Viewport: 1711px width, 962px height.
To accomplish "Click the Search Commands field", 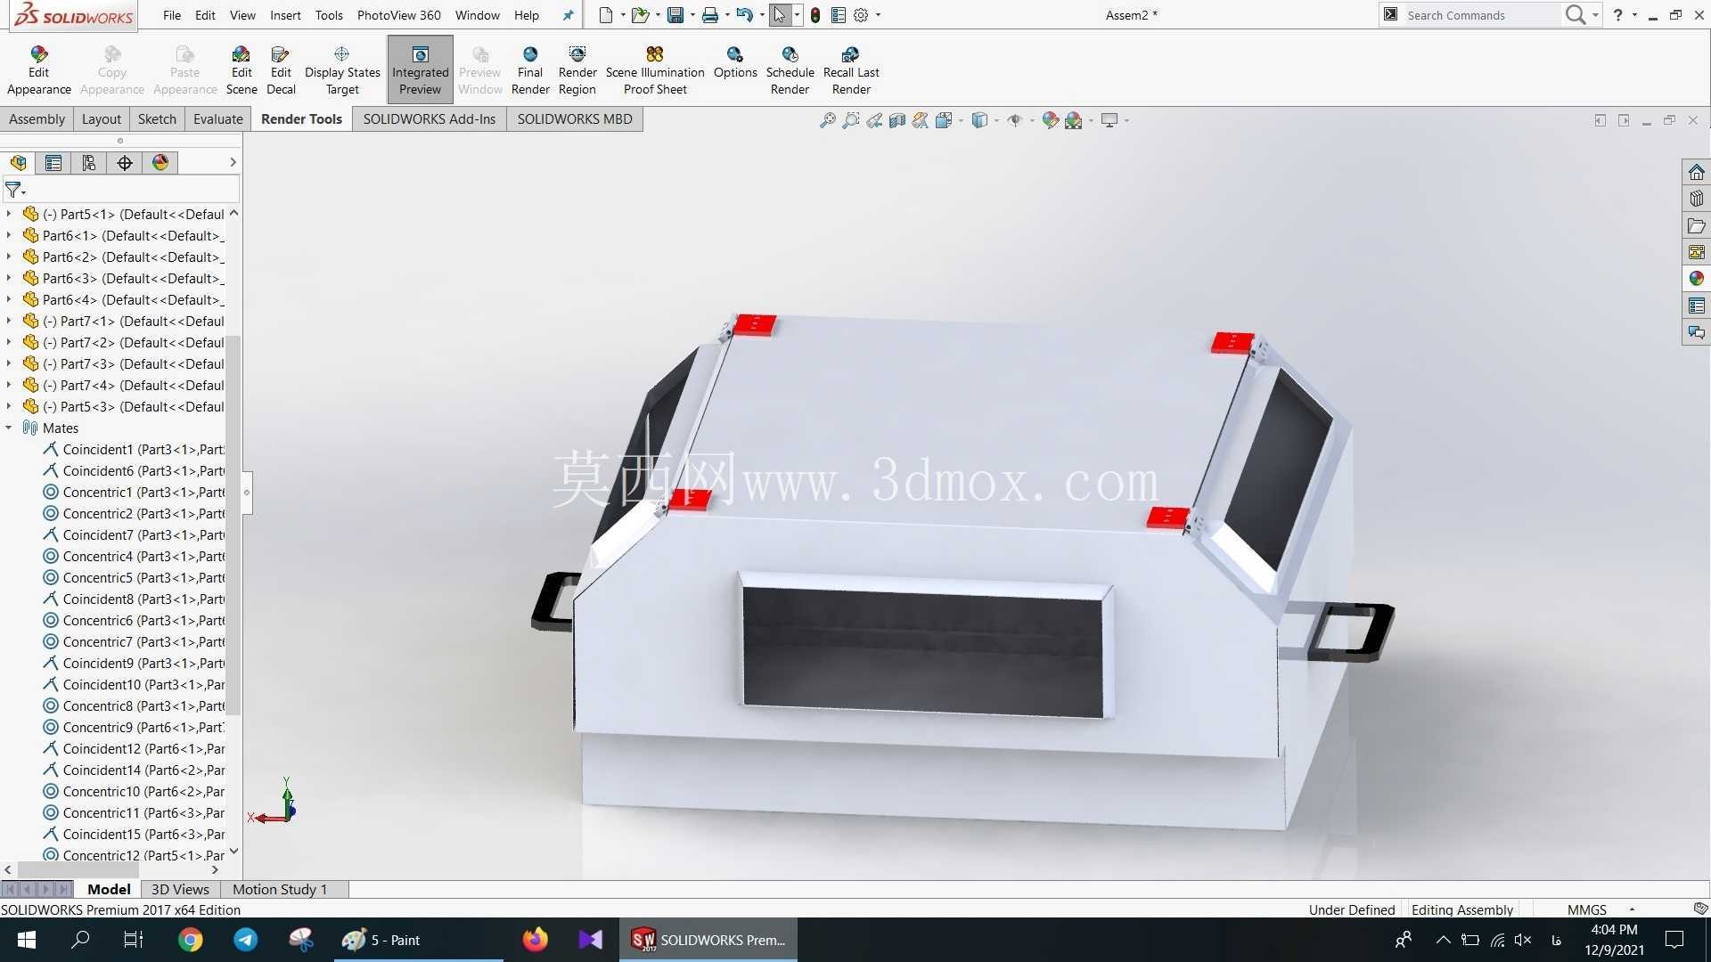I will tap(1481, 15).
